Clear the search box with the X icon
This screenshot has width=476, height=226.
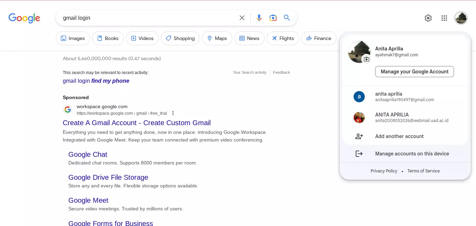point(242,18)
